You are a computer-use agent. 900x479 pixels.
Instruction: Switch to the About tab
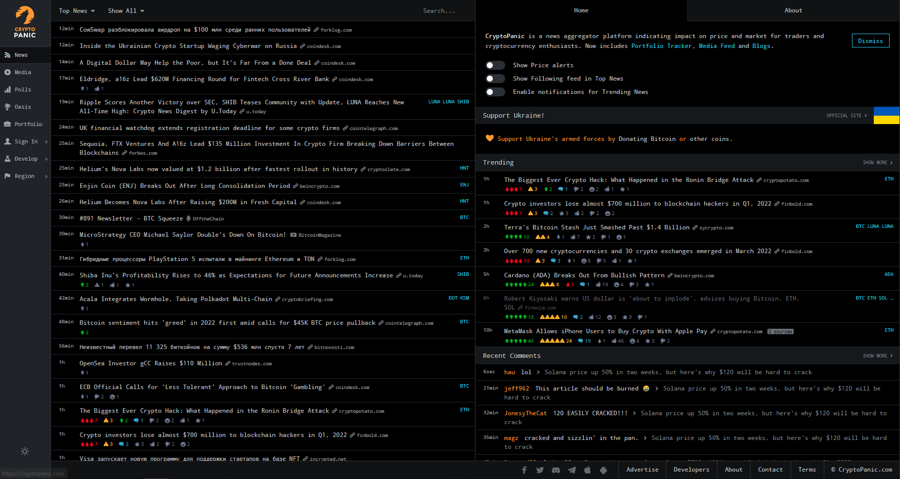[x=793, y=10]
